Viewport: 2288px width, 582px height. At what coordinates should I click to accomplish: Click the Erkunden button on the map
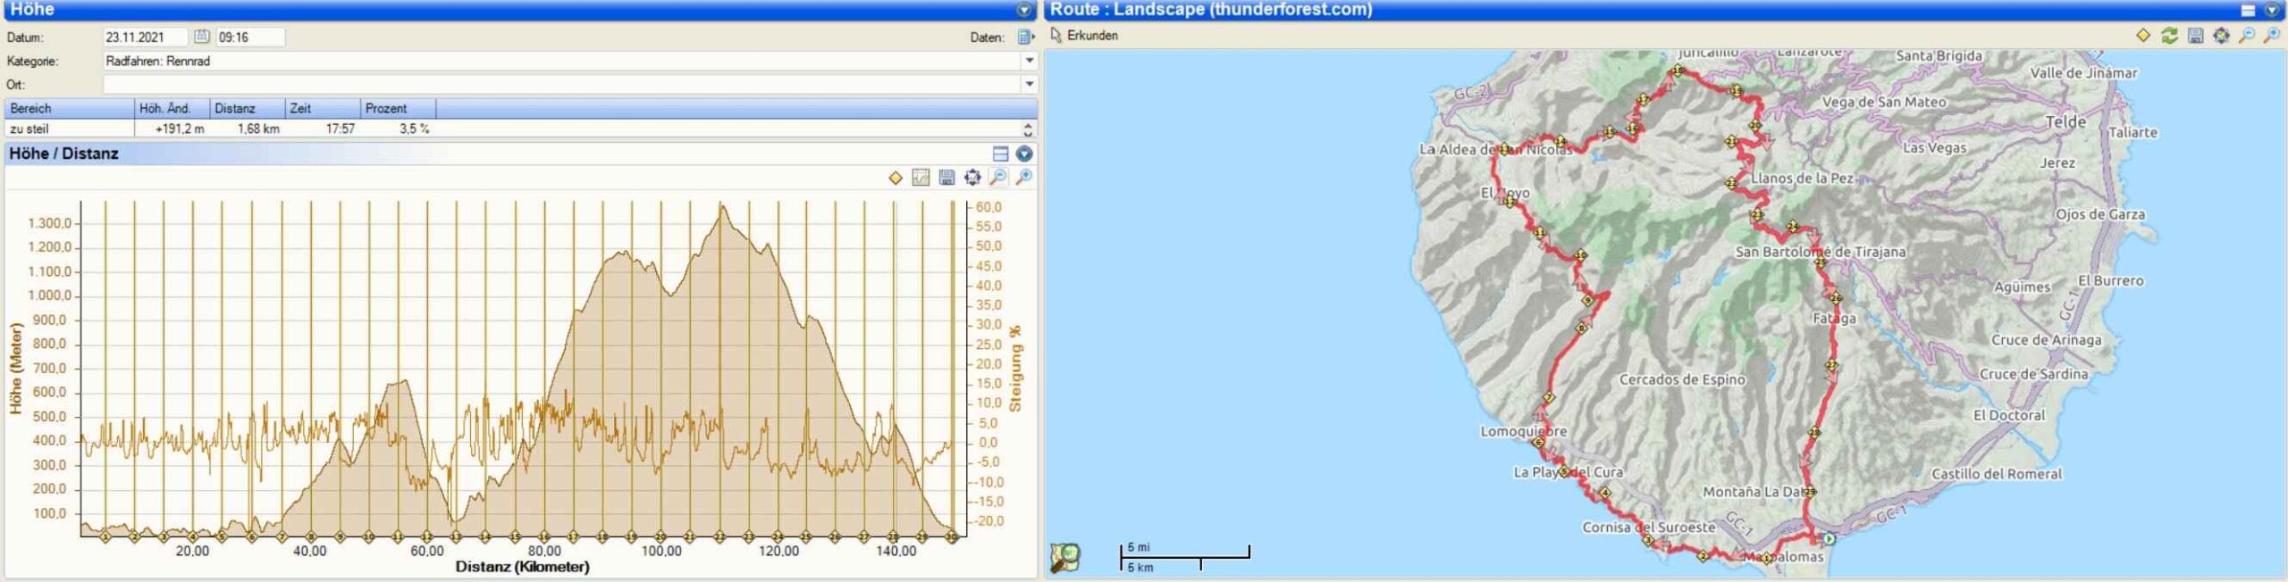point(1084,36)
